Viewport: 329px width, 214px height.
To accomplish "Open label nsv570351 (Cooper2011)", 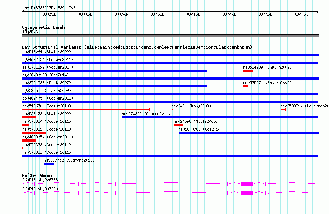I will pyautogui.click(x=47, y=152).
